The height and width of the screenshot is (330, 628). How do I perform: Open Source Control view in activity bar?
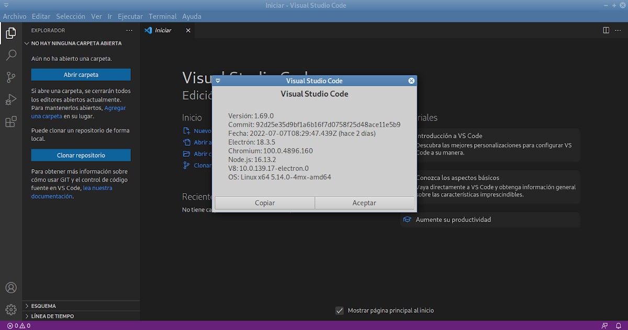pyautogui.click(x=10, y=78)
